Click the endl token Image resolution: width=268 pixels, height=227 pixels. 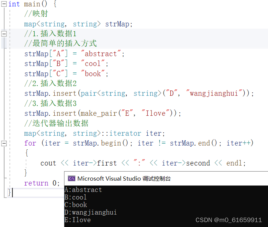pyautogui.click(x=234, y=163)
